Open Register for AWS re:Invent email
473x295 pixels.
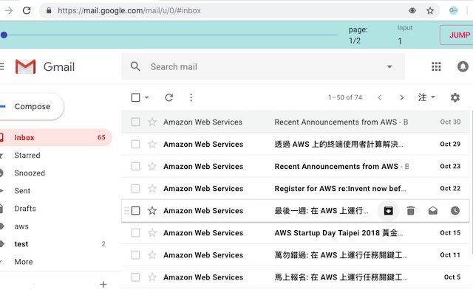(x=296, y=189)
